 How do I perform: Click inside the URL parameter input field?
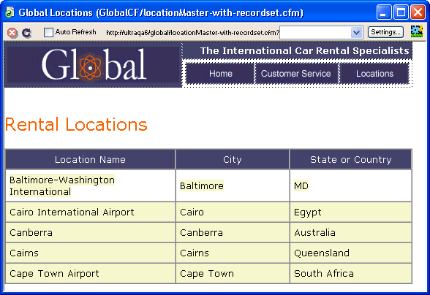[315, 33]
